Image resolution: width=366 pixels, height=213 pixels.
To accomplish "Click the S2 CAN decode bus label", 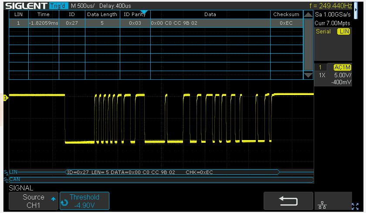I will coord(12,179).
